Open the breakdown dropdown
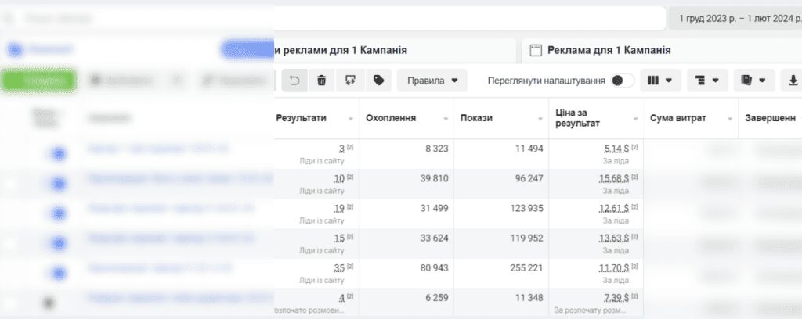This screenshot has height=319, width=802. (x=707, y=81)
